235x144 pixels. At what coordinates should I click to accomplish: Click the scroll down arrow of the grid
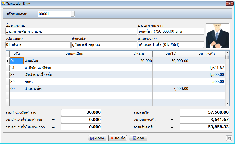pos(227,104)
